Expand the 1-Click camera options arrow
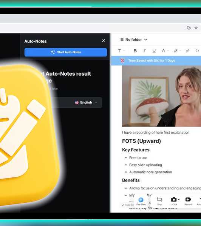201x226 pixels. click(179, 199)
